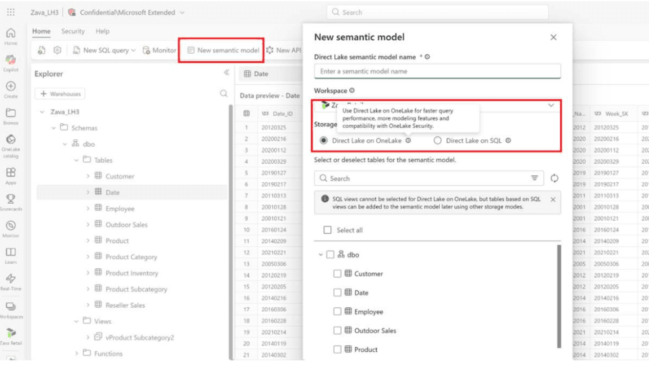Image resolution: width=649 pixels, height=367 pixels.
Task: Check the Select all checkbox
Action: (327, 230)
